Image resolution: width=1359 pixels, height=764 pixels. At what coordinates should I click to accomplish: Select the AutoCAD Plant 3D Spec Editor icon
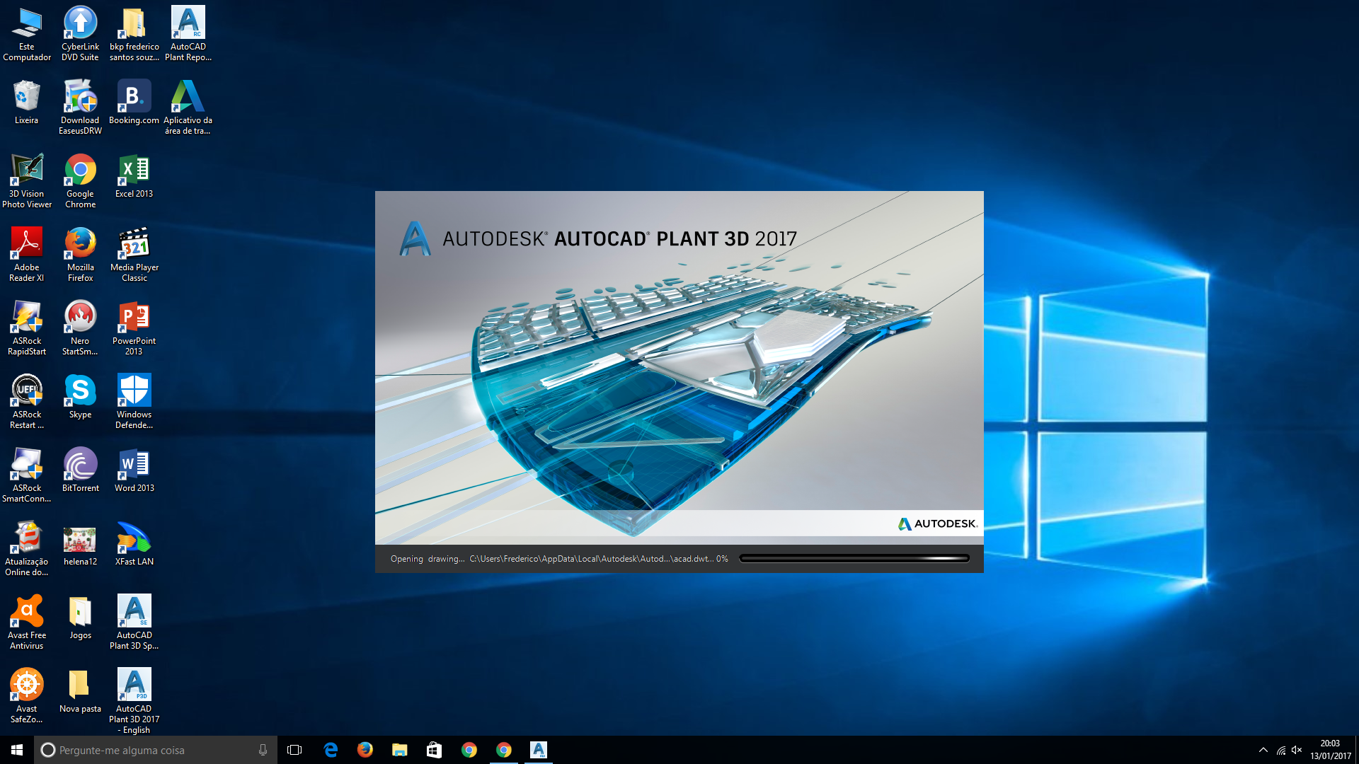click(134, 622)
